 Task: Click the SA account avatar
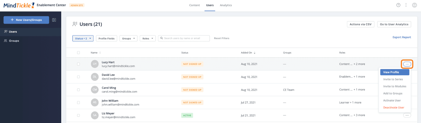[x=414, y=5]
